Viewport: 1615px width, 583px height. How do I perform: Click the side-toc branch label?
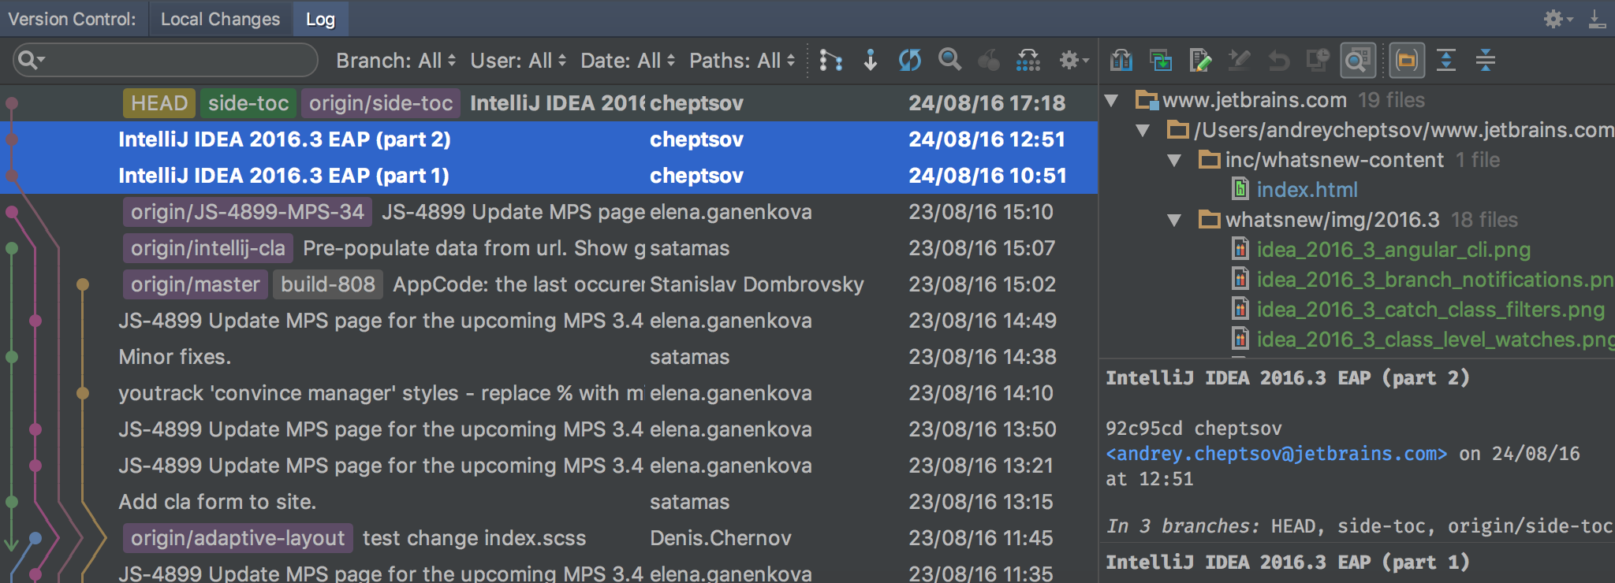point(248,103)
